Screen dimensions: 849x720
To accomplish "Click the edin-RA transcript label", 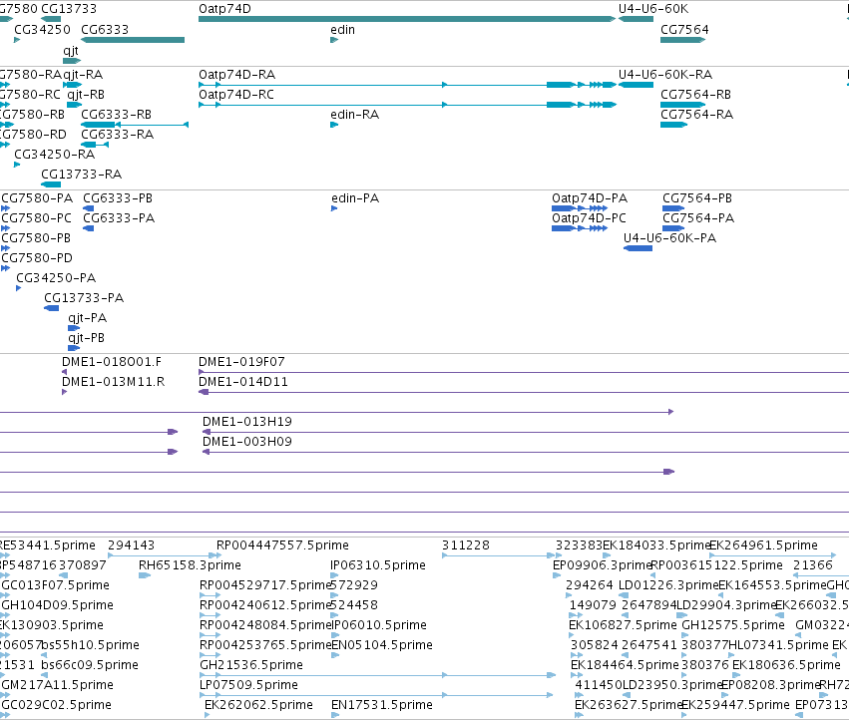I will tap(354, 115).
